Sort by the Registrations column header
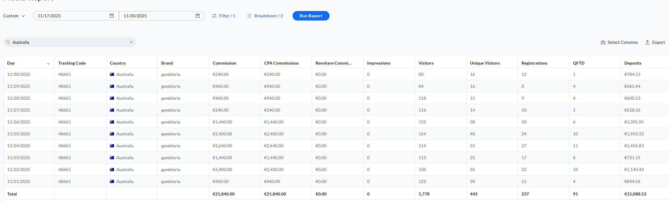669x202 pixels. coord(534,63)
